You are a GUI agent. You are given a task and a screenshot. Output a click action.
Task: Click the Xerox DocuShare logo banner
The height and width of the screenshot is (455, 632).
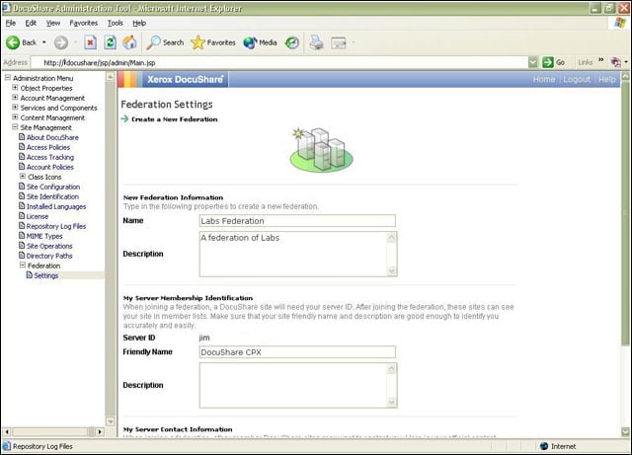point(185,79)
